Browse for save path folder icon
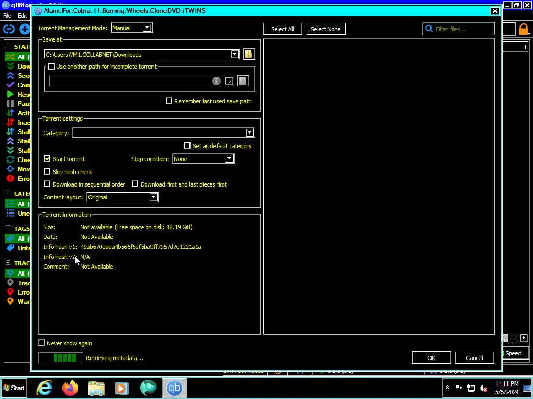533x399 pixels. pyautogui.click(x=249, y=54)
